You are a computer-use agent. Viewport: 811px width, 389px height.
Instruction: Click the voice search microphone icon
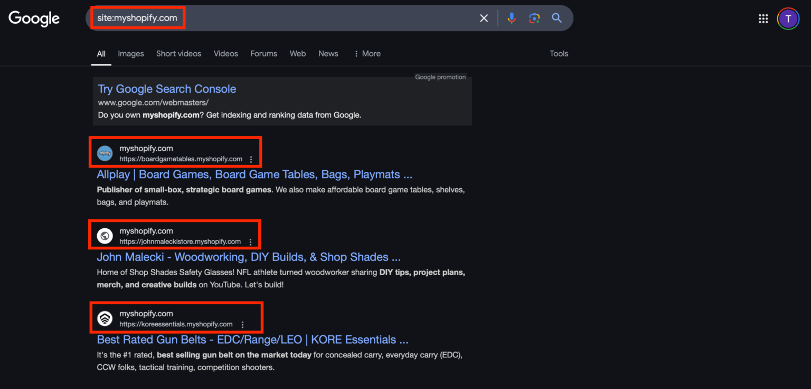[511, 17]
